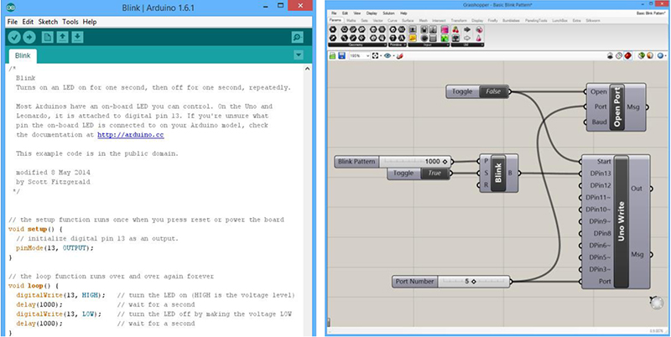
Task: Click the DPin13 input on Uno Write
Action: pos(599,174)
